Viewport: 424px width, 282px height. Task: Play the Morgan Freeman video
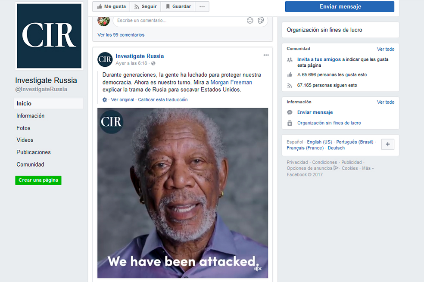183,193
